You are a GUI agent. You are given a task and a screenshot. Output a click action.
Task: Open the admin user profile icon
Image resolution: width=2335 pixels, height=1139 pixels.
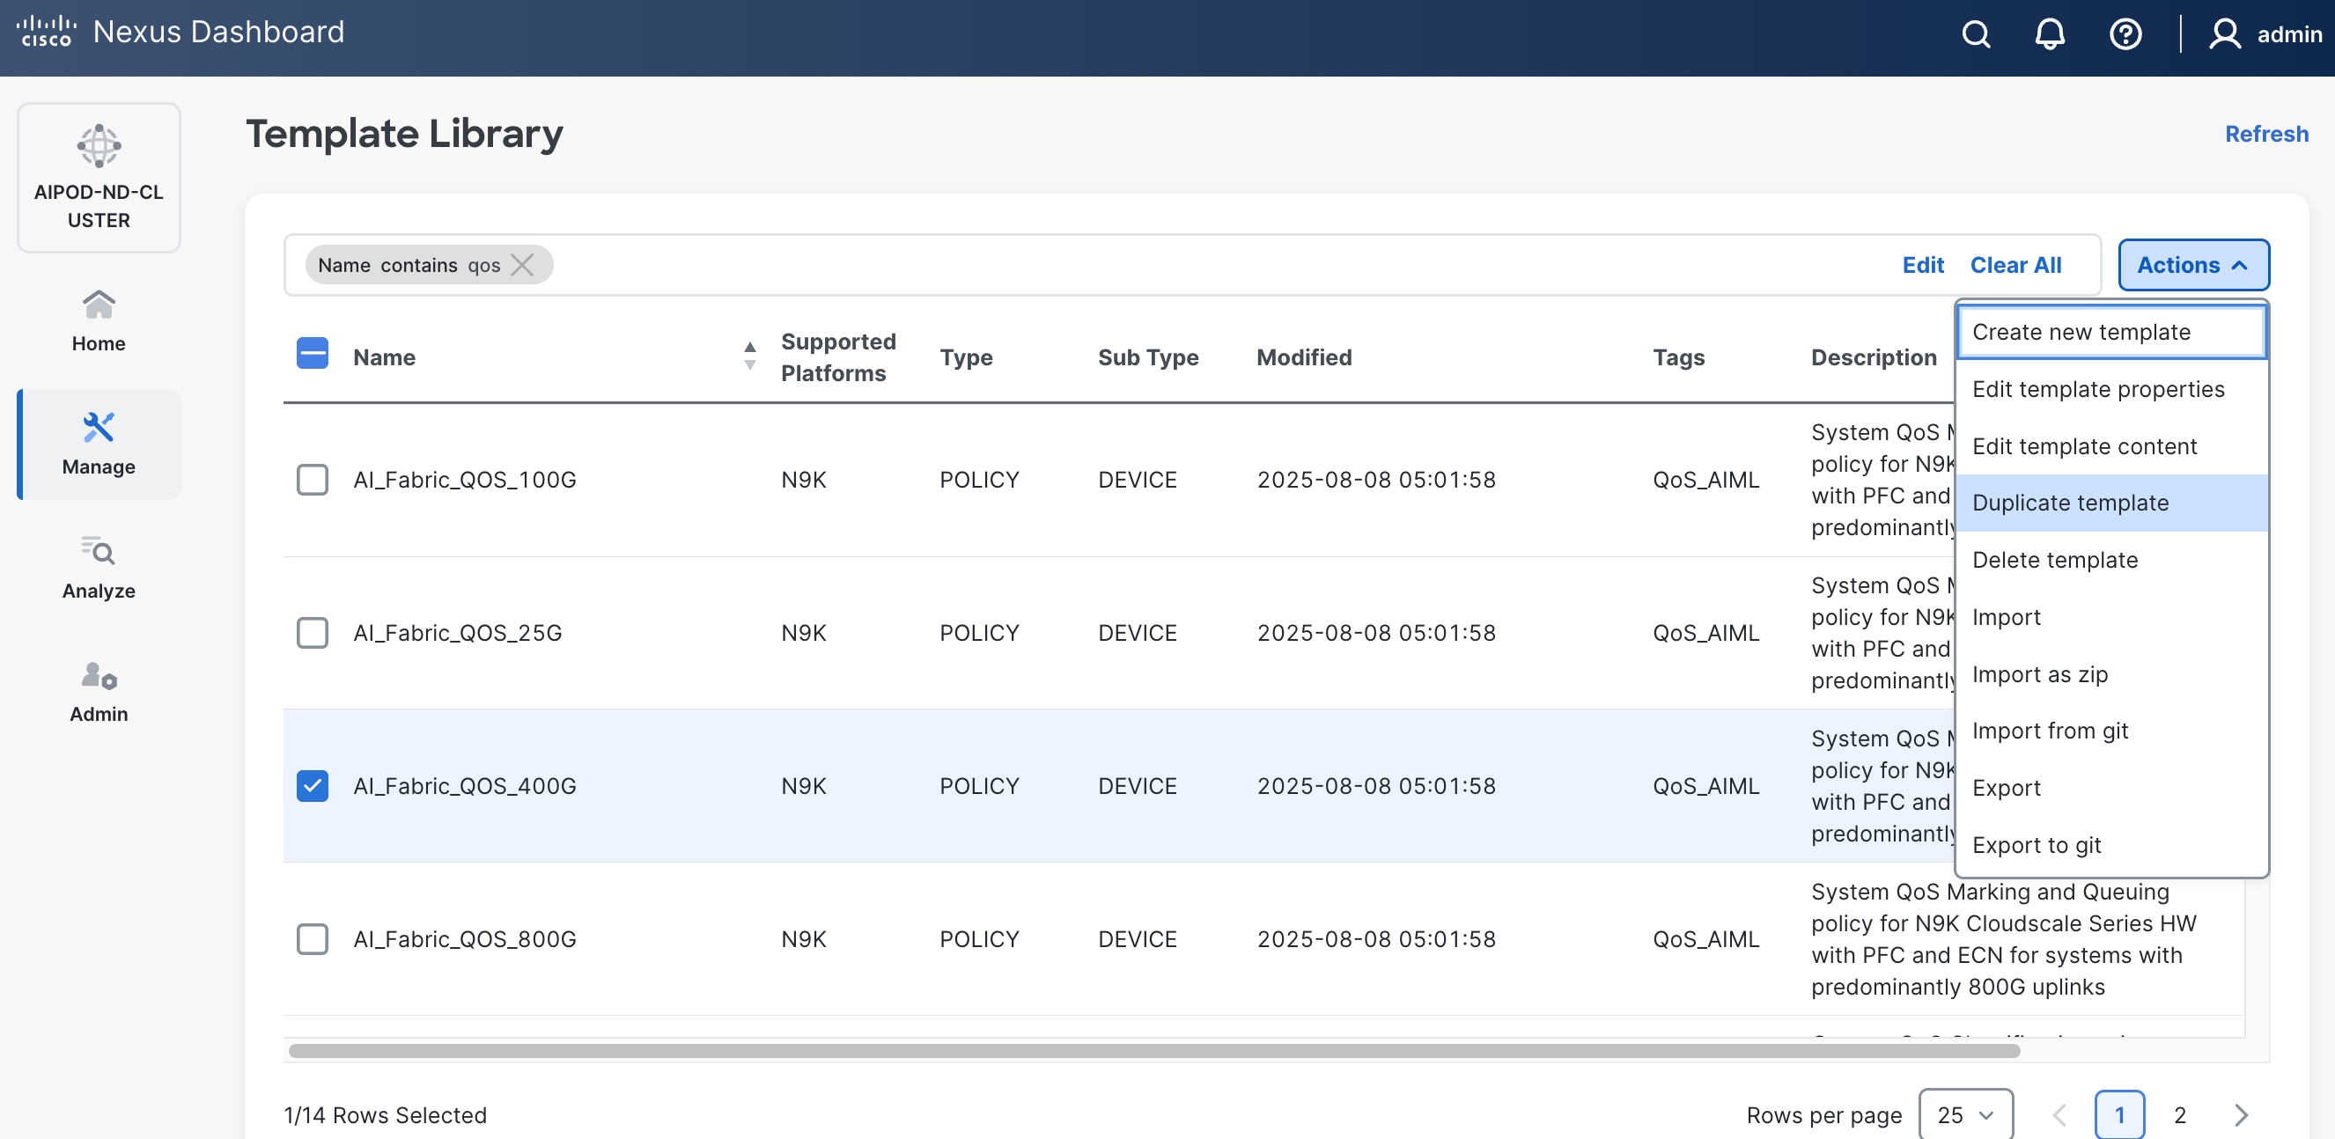pos(2224,34)
